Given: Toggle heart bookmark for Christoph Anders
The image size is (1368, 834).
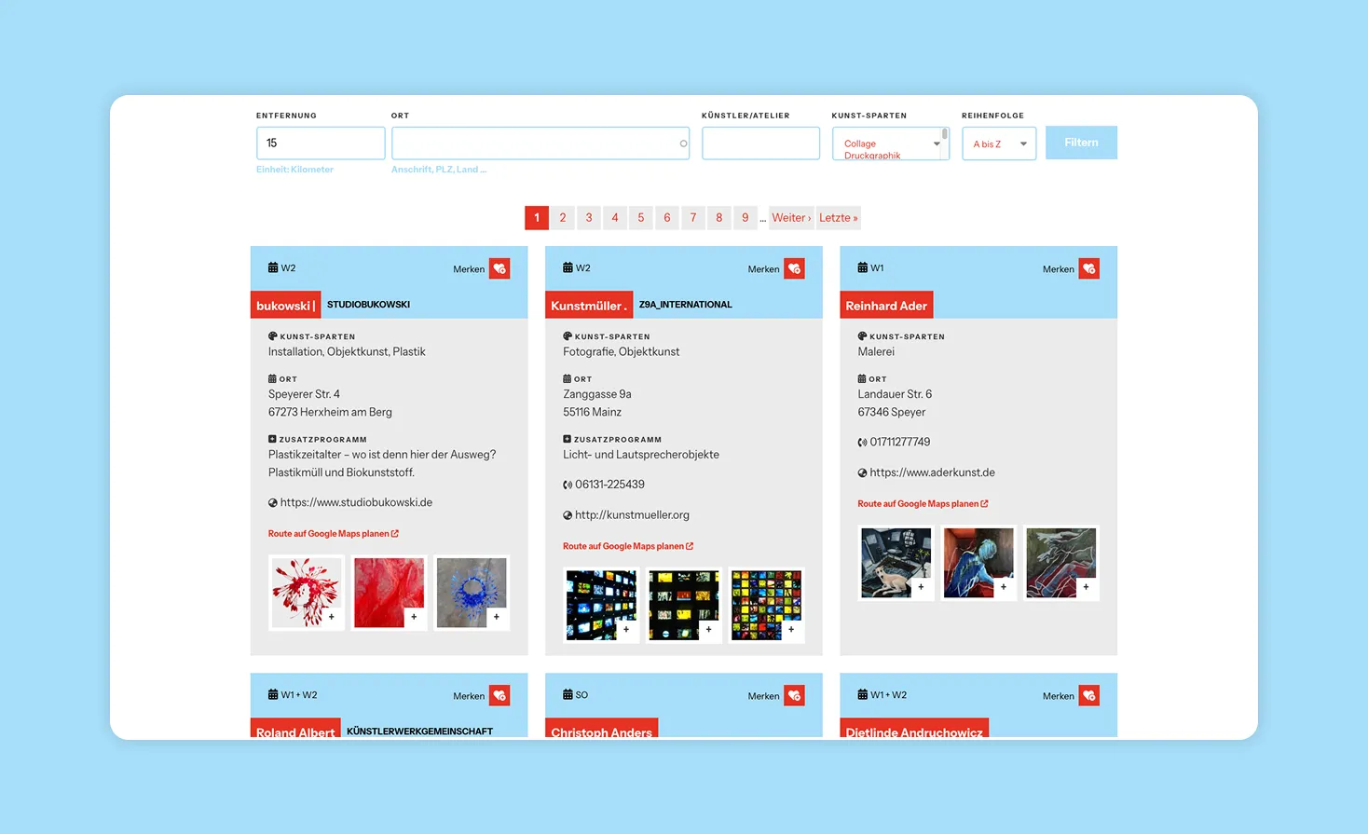Looking at the screenshot, I should tap(794, 696).
